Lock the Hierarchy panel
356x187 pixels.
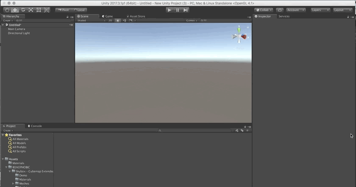67,17
